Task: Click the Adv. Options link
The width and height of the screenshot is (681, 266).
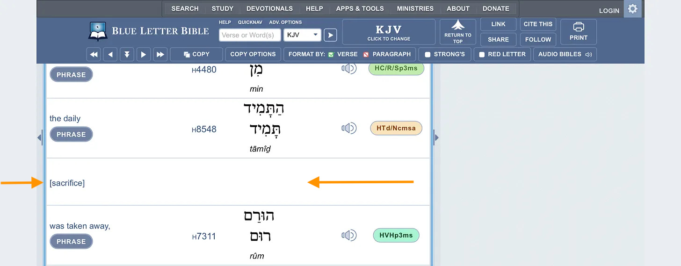Action: tap(285, 22)
